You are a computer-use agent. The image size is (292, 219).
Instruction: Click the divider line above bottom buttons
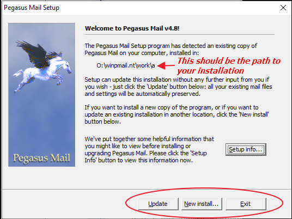(x=147, y=190)
